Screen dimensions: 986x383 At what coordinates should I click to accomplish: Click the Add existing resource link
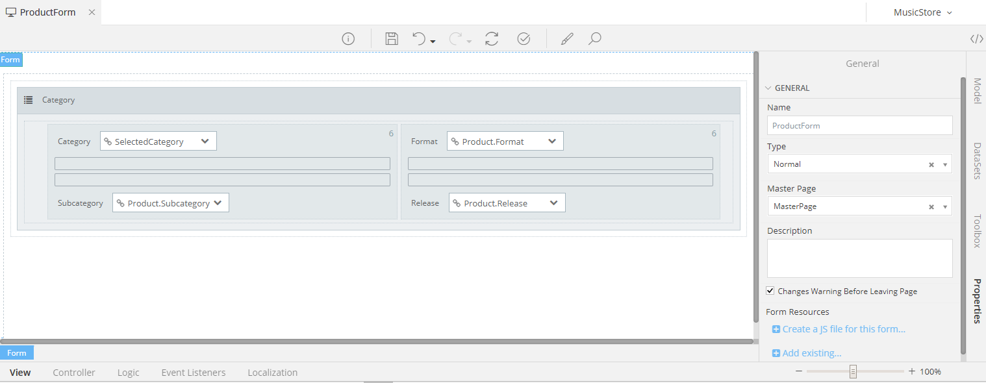coord(811,353)
